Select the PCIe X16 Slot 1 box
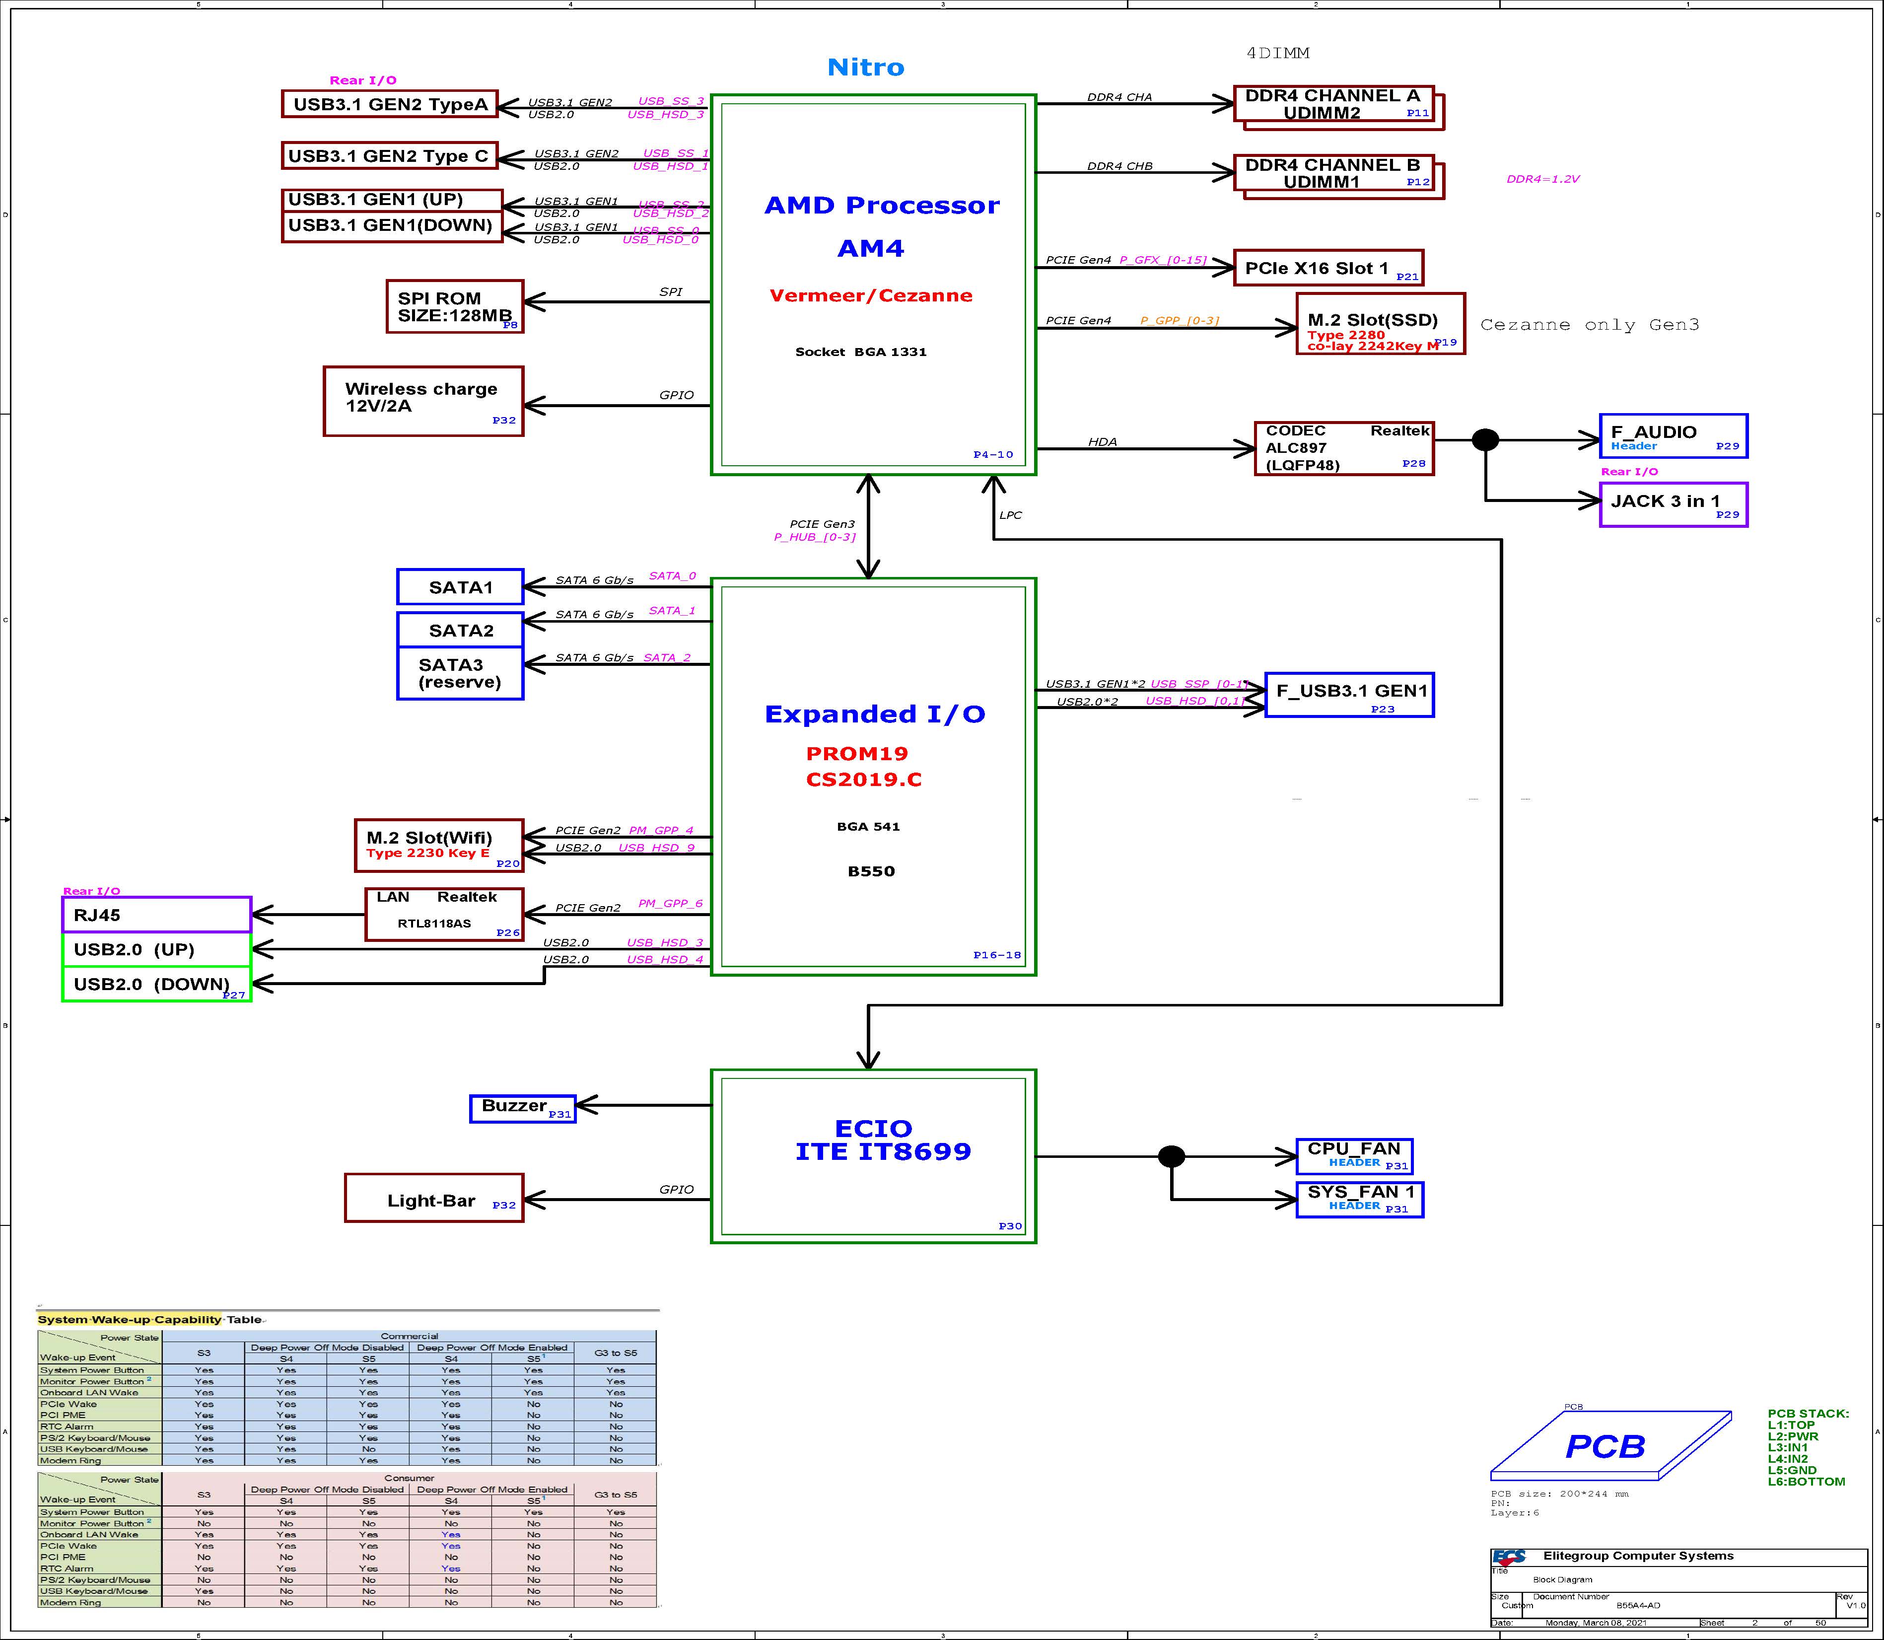This screenshot has width=1884, height=1640. pyautogui.click(x=1328, y=267)
